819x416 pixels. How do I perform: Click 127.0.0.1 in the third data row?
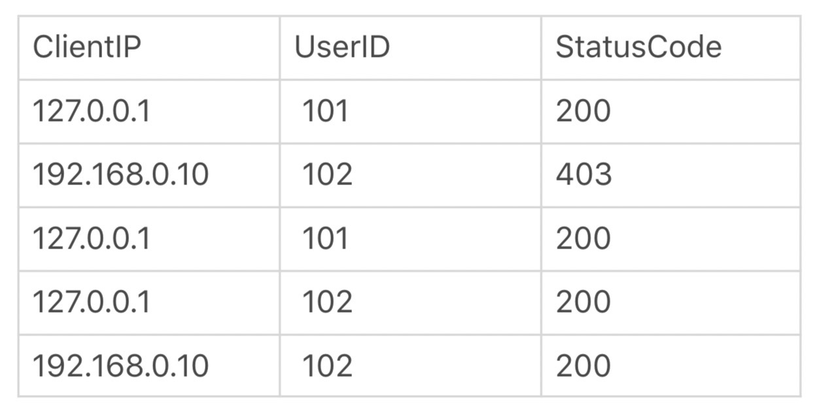(91, 239)
